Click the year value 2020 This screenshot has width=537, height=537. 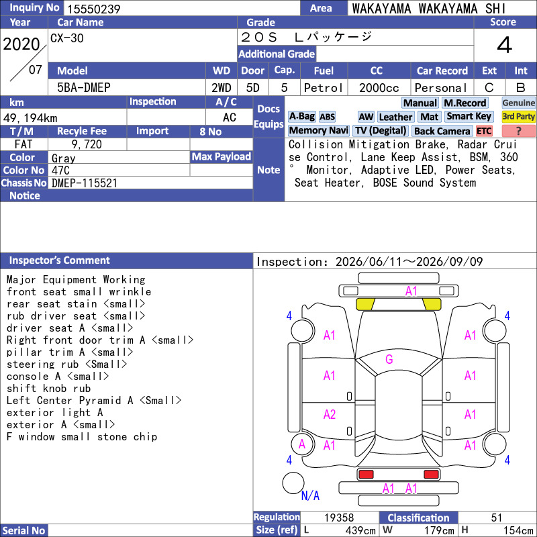point(21,44)
